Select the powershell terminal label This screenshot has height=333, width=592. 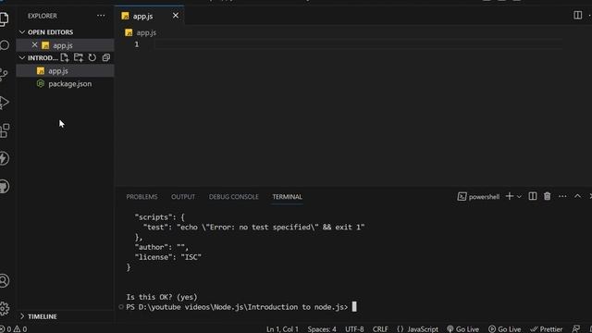point(478,197)
